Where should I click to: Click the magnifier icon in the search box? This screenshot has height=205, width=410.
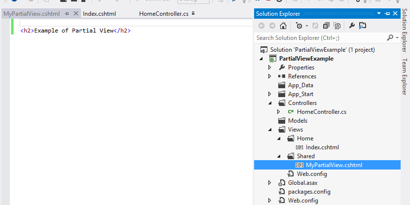[x=390, y=38]
